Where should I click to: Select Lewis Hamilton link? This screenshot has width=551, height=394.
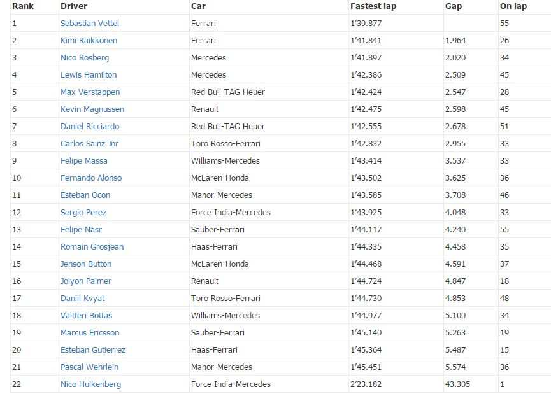pos(89,75)
